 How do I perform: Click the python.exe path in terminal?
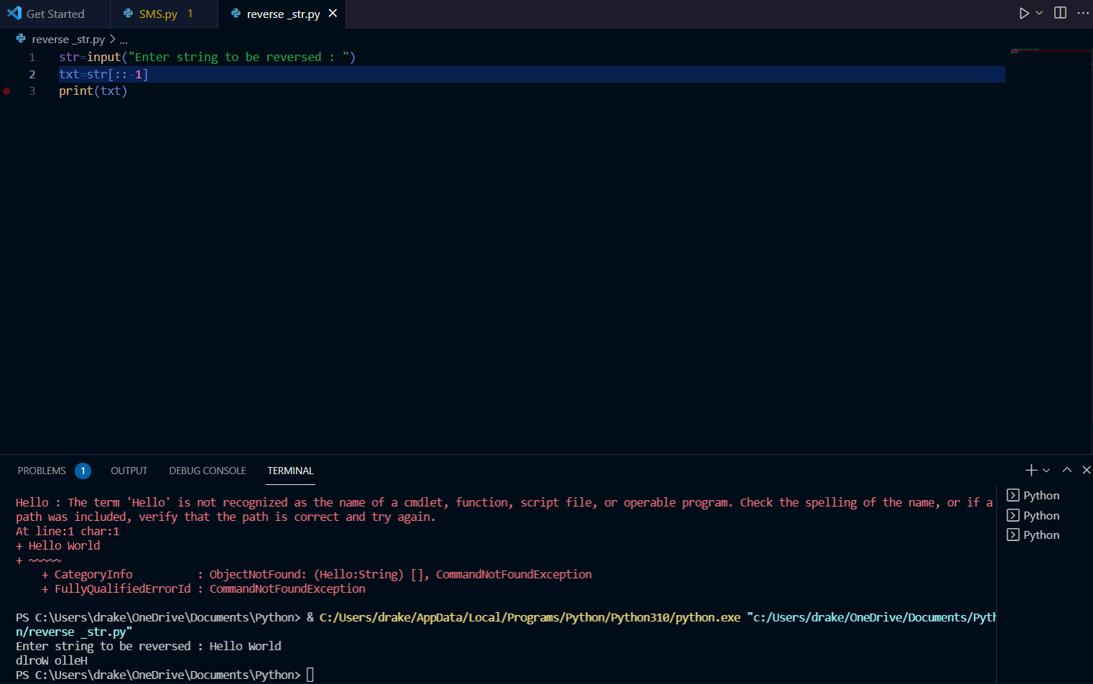530,617
